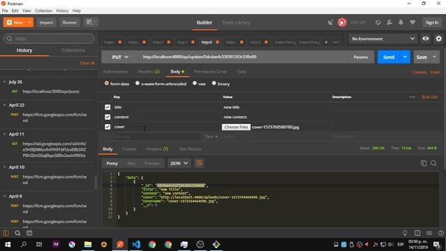Click the heart icon in header
The image size is (446, 251).
[x=413, y=22]
